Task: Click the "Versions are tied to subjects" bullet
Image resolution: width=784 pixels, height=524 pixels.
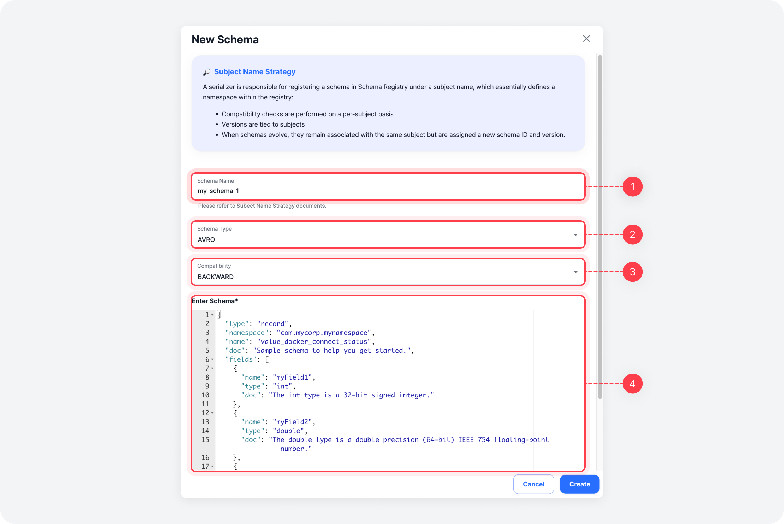Action: (263, 124)
